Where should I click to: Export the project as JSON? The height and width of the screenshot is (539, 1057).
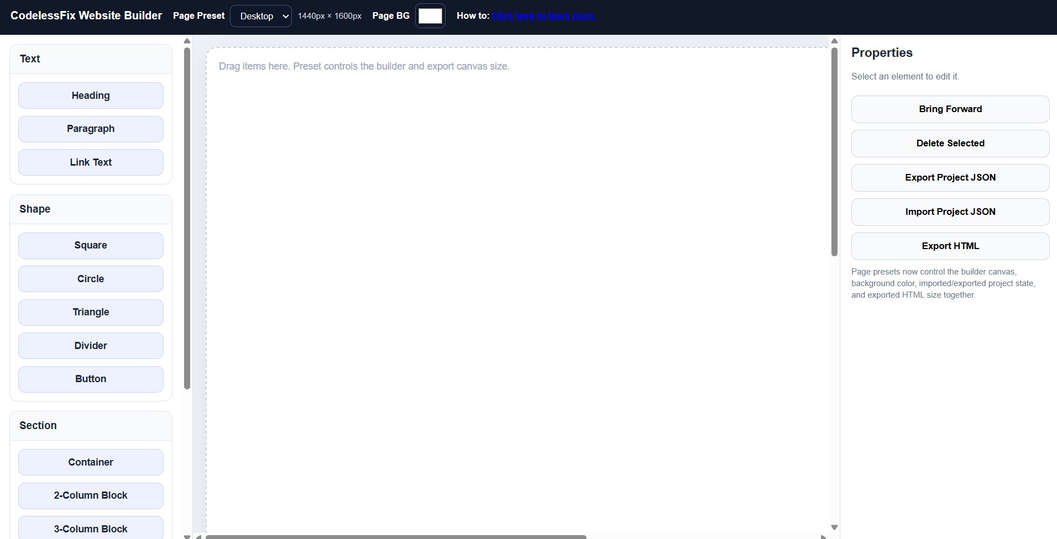950,177
